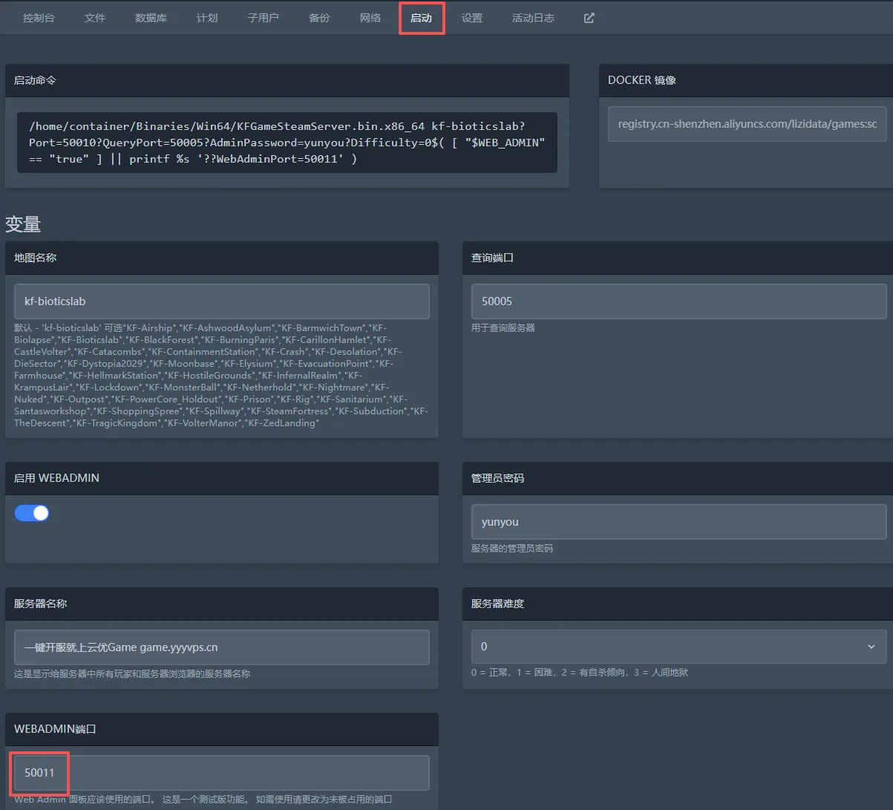Go to the 数据库 tab
The width and height of the screenshot is (893, 810).
pos(151,18)
